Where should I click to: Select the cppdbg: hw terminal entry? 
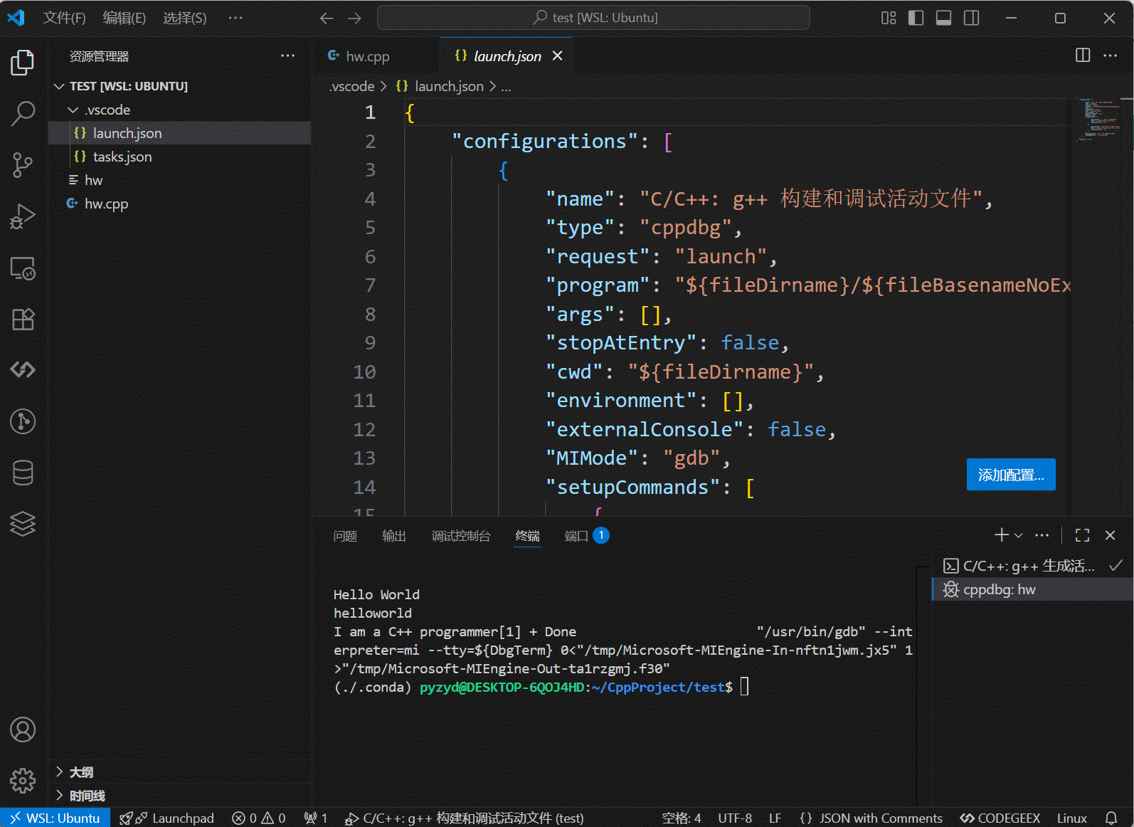click(x=1033, y=589)
